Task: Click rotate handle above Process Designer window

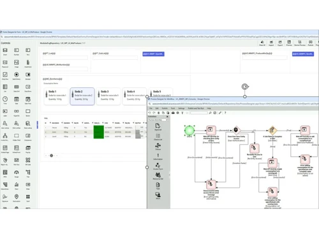Action: coord(245,87)
